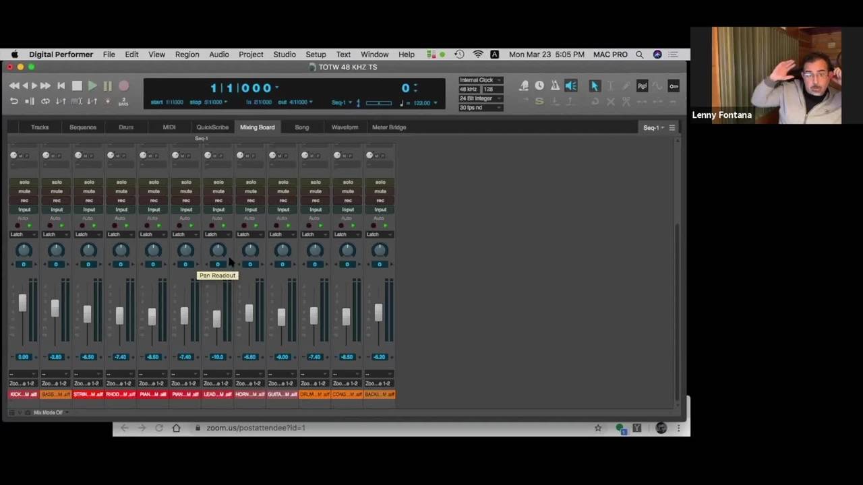Image resolution: width=863 pixels, height=485 pixels.
Task: Click the scissors tool icon
Action: (626, 101)
